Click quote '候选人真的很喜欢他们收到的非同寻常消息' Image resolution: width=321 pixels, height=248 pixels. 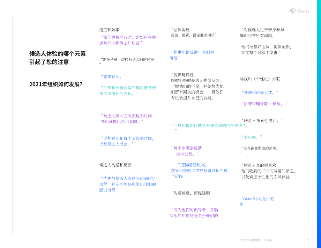point(268,171)
